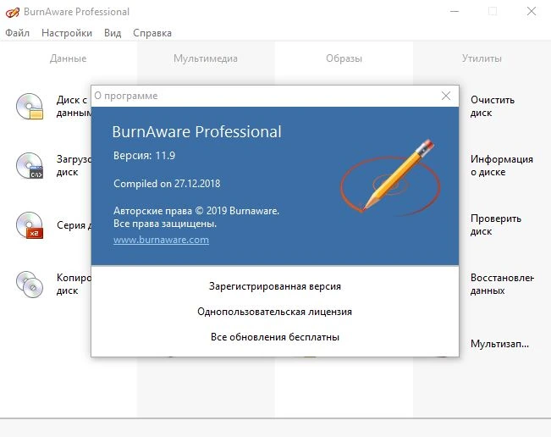The height and width of the screenshot is (437, 551).
Task: Select the Утилиты category header
Action: [482, 58]
